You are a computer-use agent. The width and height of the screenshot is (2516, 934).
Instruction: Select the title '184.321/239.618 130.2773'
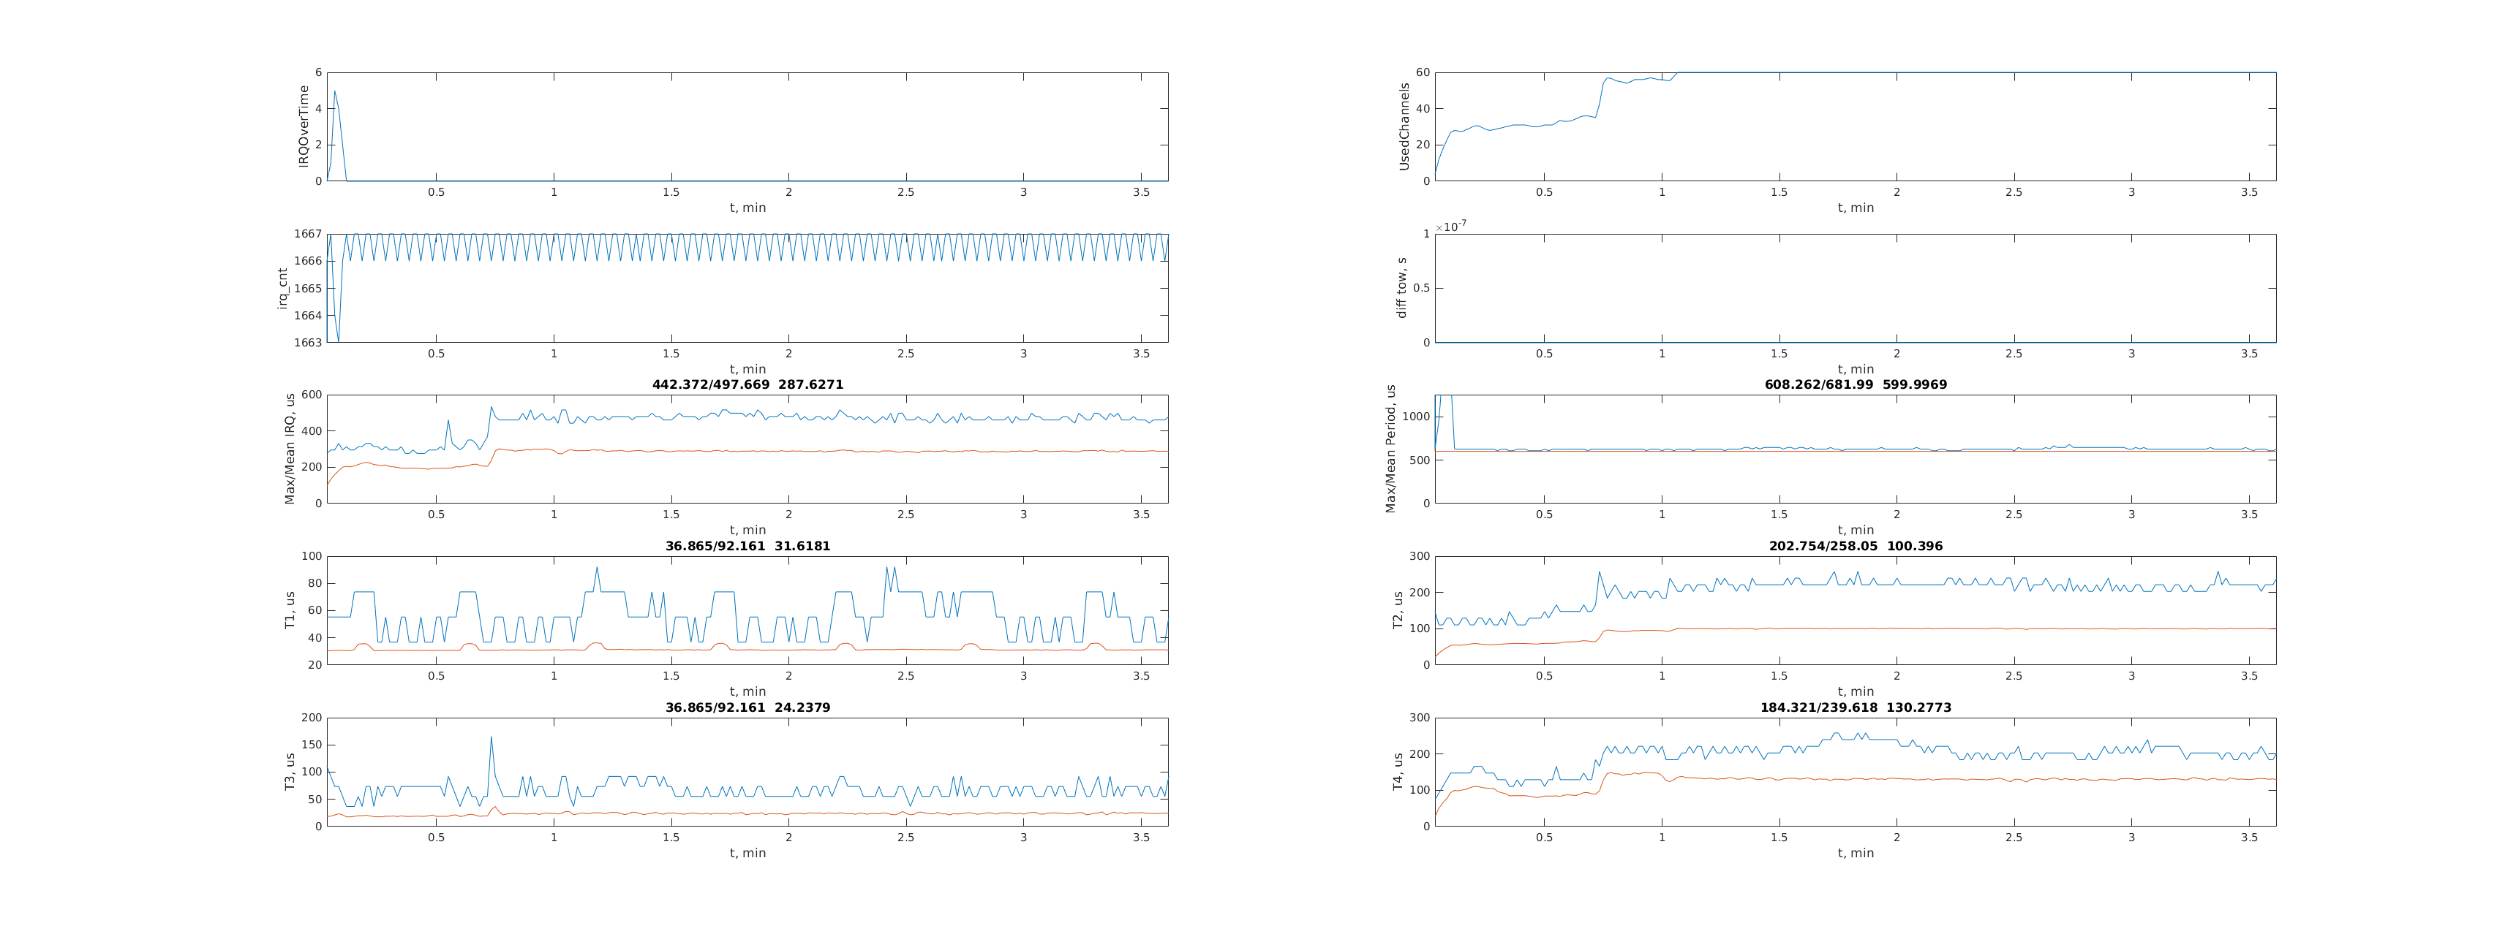[x=1856, y=707]
